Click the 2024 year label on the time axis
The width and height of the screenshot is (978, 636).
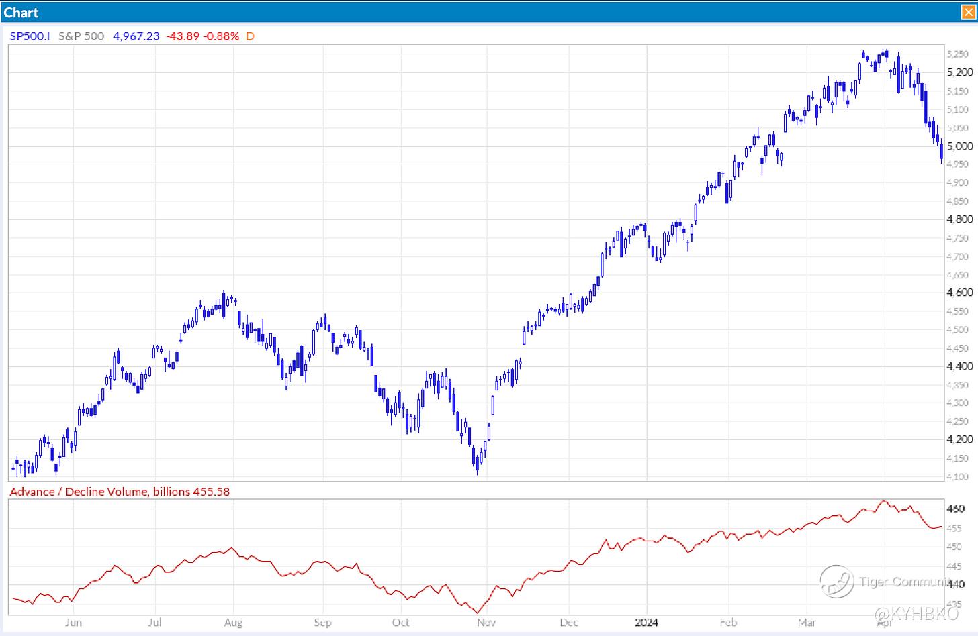pyautogui.click(x=647, y=623)
